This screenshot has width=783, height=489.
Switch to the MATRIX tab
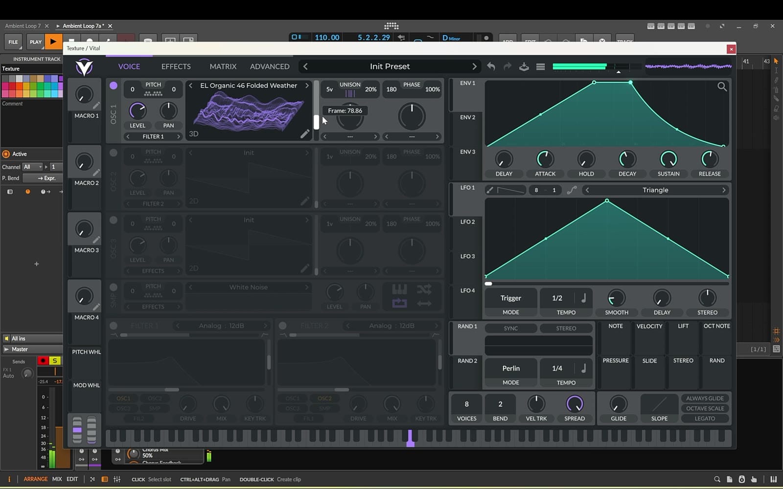point(223,67)
